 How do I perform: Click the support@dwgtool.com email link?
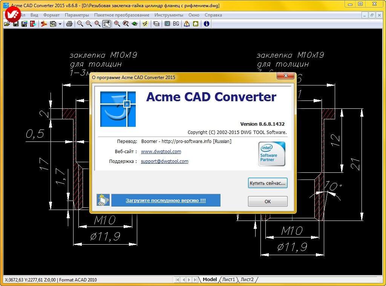click(x=164, y=161)
